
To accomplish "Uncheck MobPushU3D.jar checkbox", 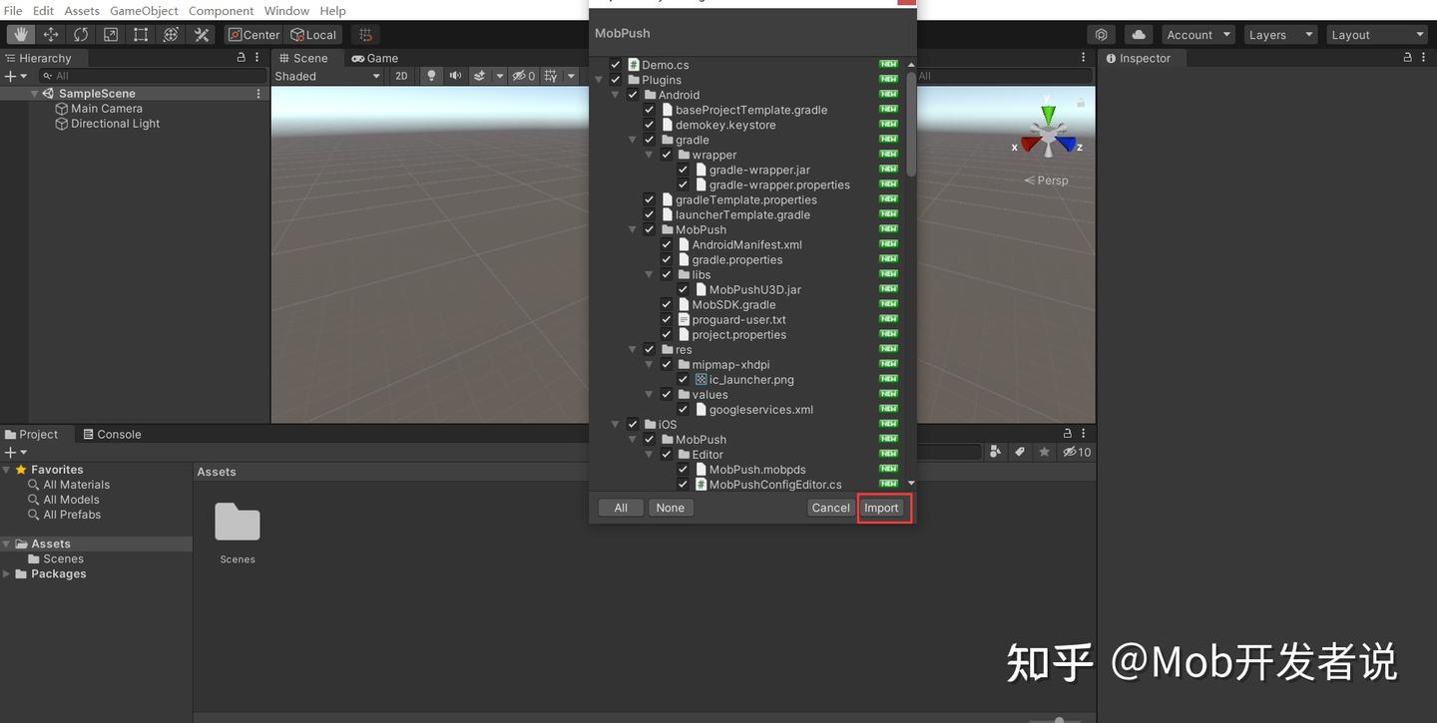I will [x=684, y=289].
